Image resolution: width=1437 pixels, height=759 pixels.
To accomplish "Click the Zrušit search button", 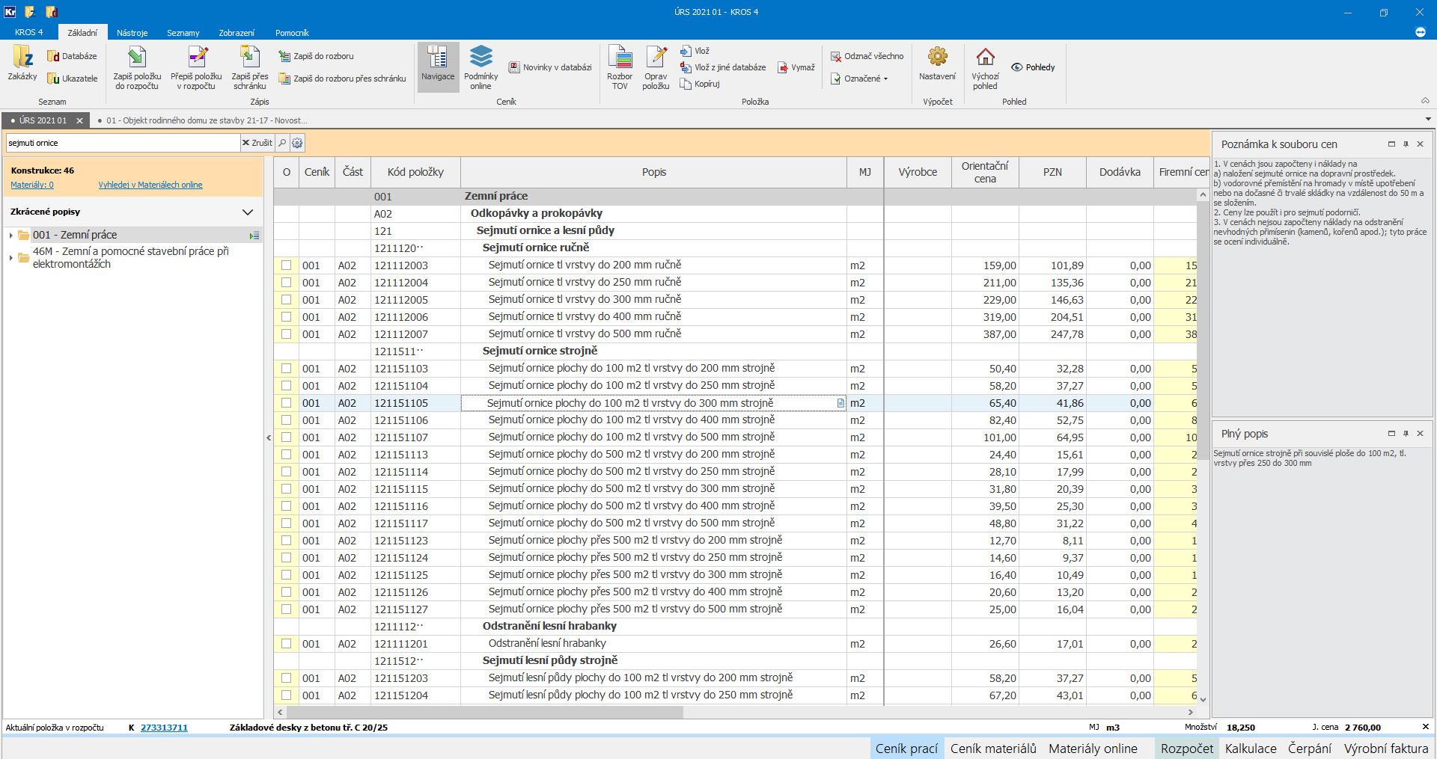I will point(257,143).
